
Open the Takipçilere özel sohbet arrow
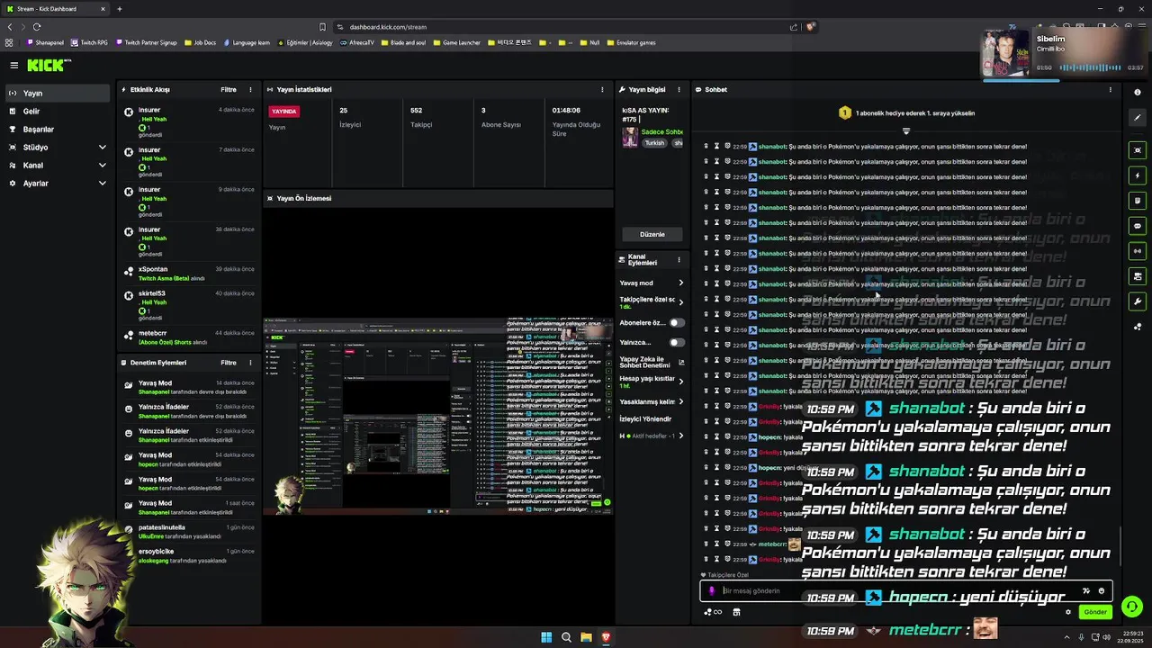tap(680, 302)
